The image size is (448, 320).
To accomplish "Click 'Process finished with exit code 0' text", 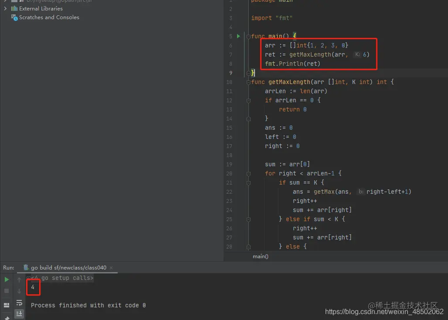I will tap(88, 305).
